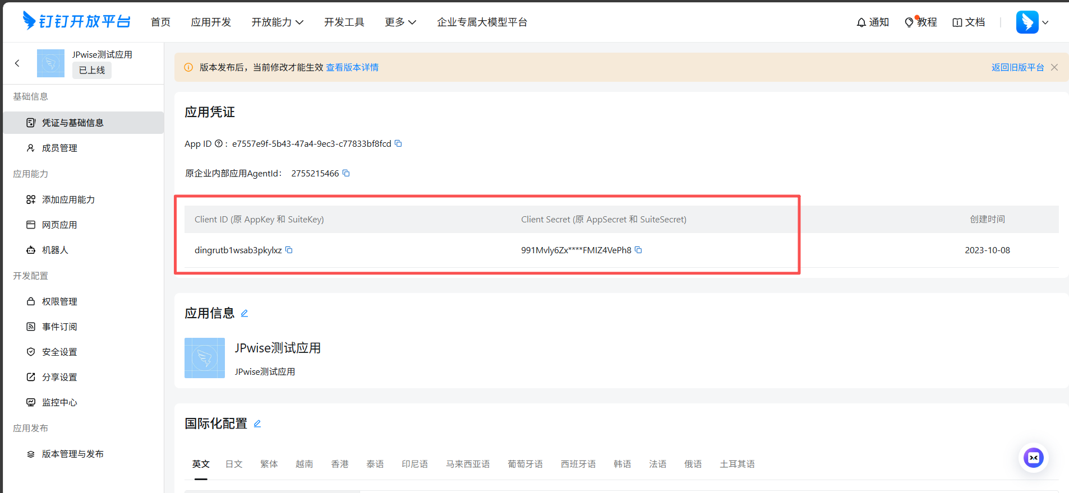The height and width of the screenshot is (493, 1069).
Task: Open the floating assistant chat button
Action: click(x=1034, y=458)
